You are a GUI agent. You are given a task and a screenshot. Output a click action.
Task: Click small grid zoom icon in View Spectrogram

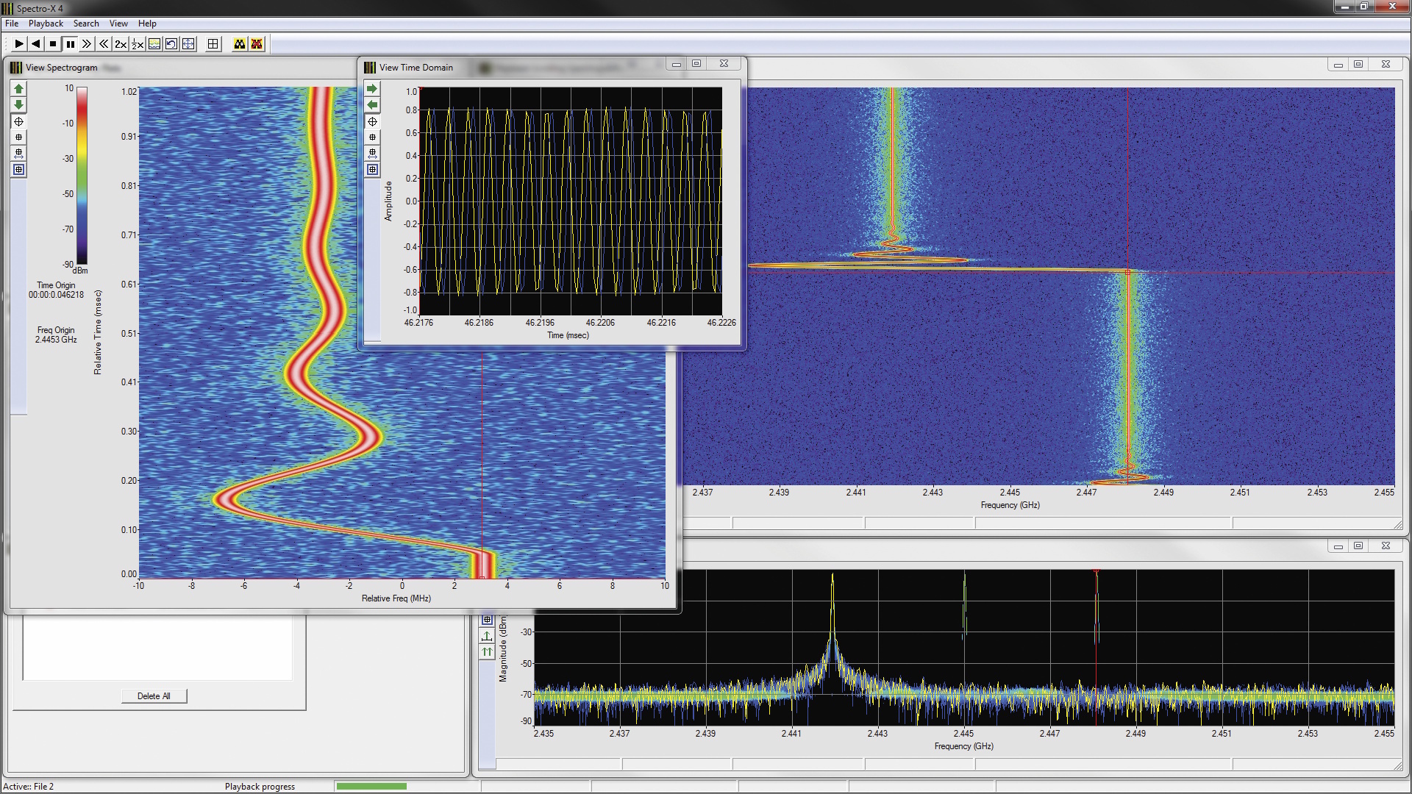19,137
